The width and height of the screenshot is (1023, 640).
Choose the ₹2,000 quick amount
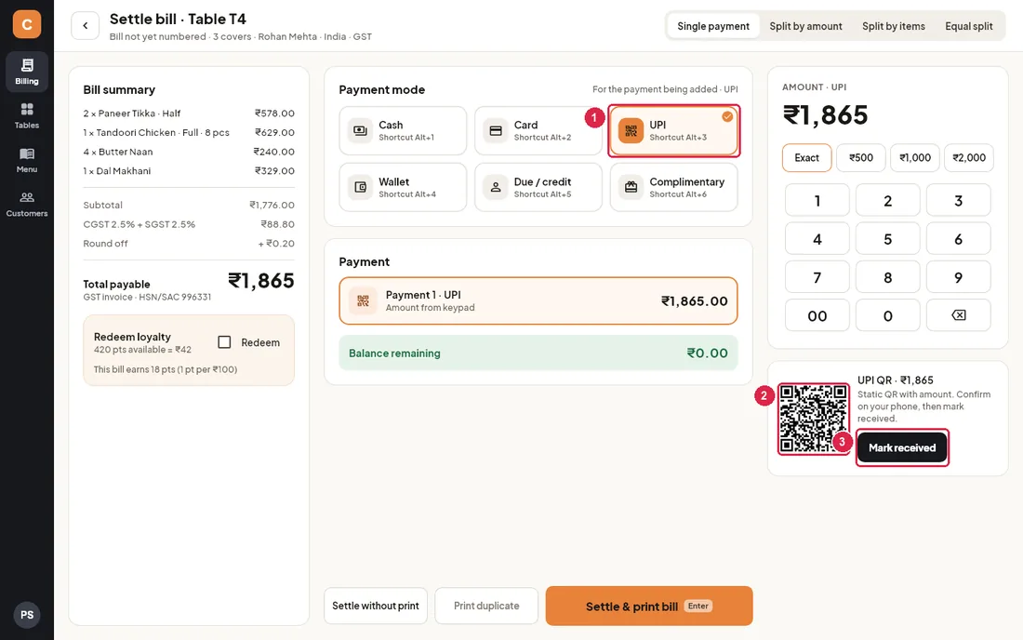tap(969, 158)
